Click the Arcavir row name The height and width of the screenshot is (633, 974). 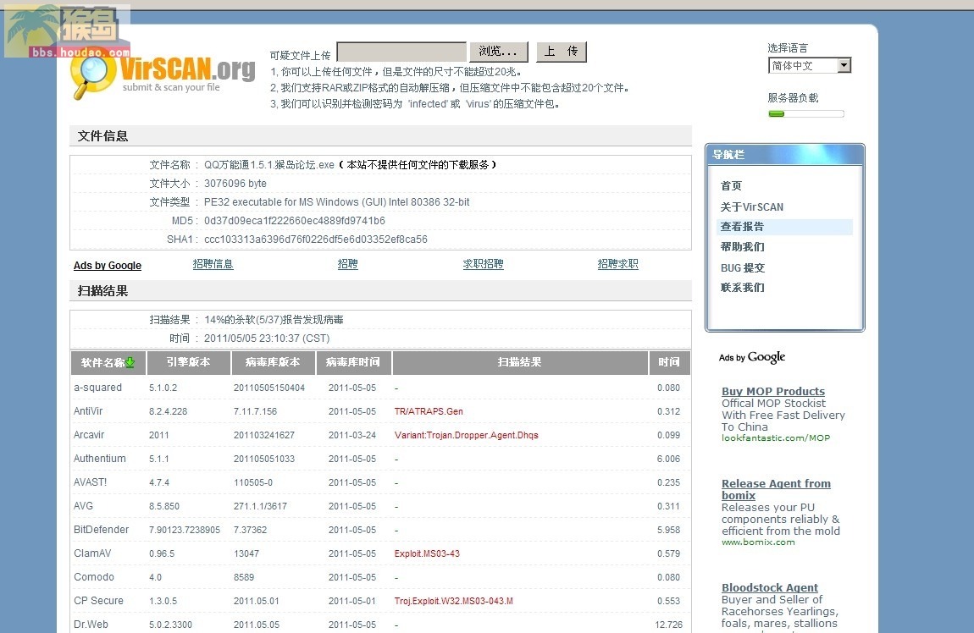click(89, 435)
